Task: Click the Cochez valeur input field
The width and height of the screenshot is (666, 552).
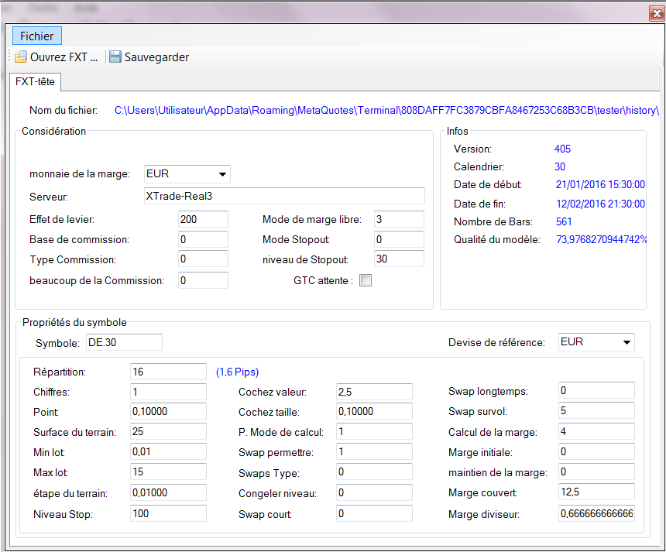Action: pyautogui.click(x=374, y=392)
